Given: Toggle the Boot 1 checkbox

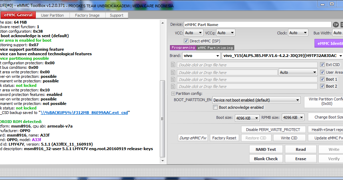Looking at the screenshot, I should tap(322, 79).
